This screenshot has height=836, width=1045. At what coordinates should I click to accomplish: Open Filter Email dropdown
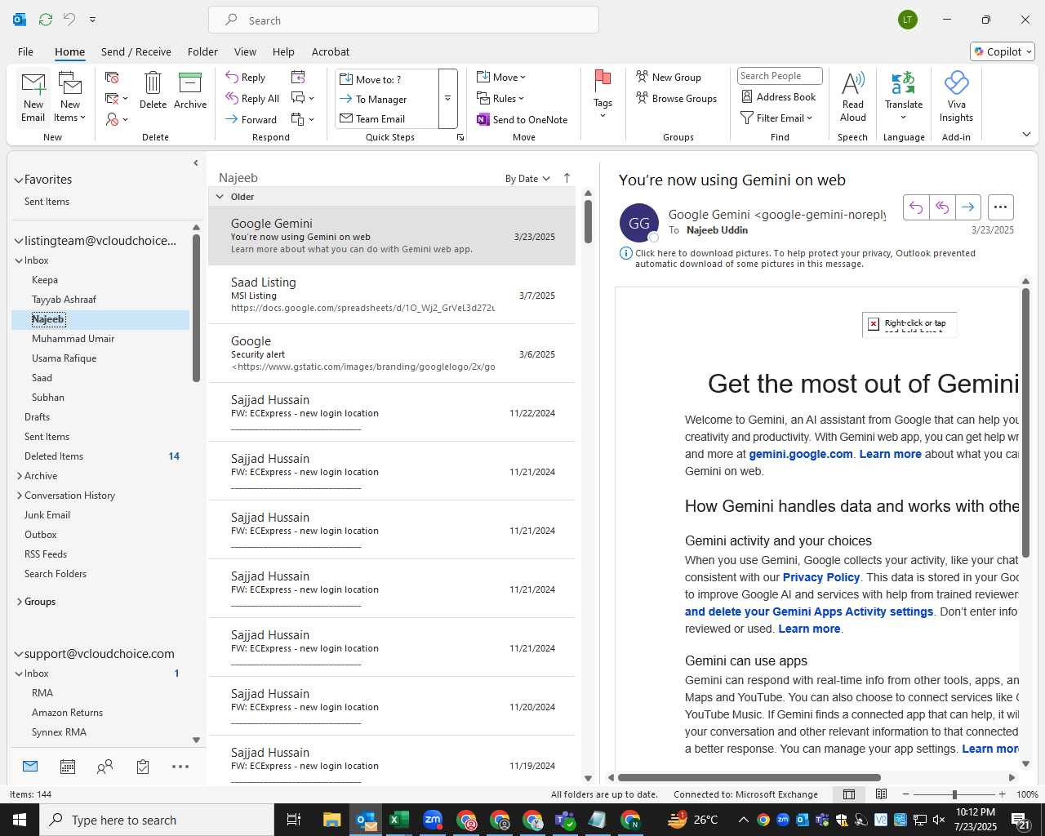click(776, 118)
